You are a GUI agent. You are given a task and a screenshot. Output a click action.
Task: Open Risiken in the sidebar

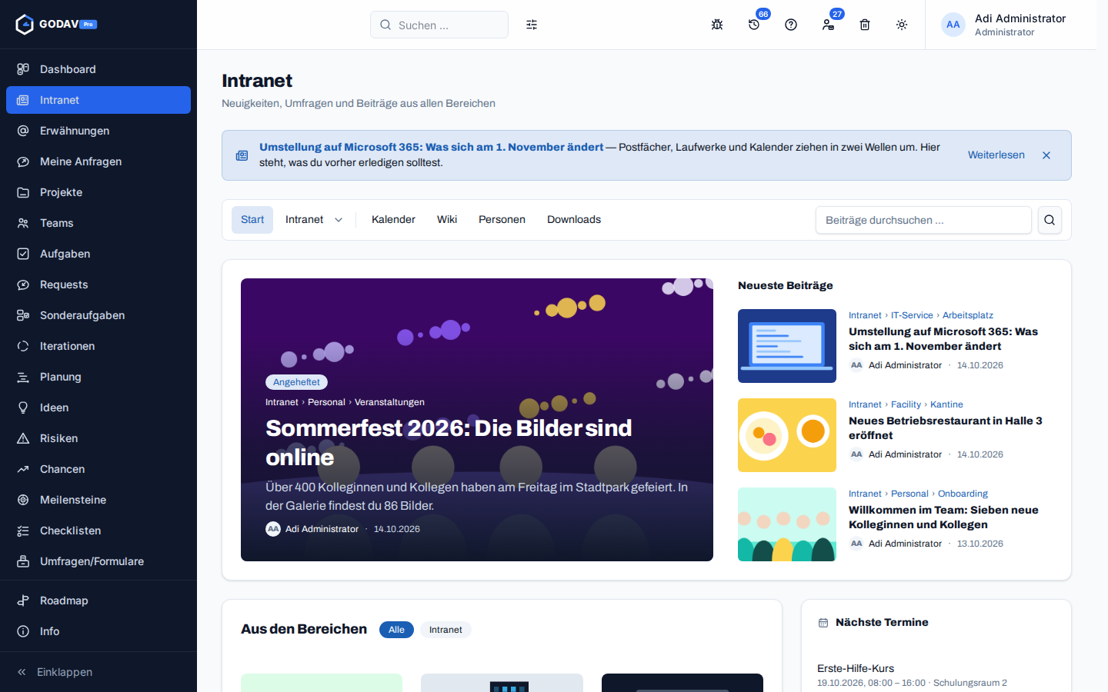point(98,438)
